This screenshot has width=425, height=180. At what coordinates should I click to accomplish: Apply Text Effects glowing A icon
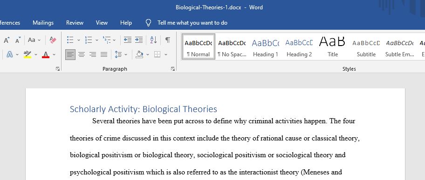pyautogui.click(x=10, y=54)
